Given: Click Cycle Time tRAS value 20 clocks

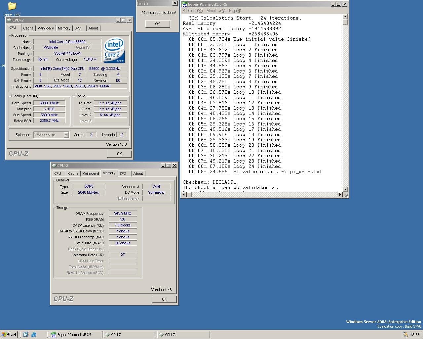Looking at the screenshot, I should click(123, 243).
